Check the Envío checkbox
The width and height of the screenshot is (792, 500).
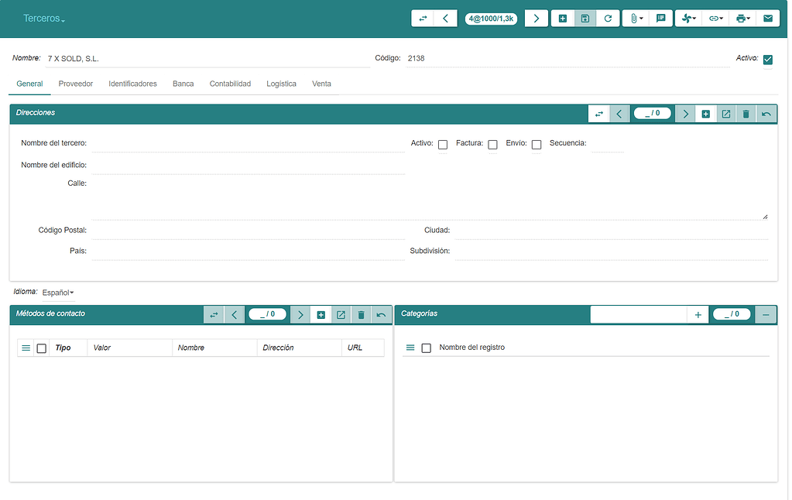pos(536,145)
